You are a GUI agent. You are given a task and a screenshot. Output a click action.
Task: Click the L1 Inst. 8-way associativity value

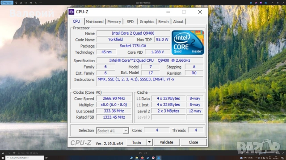195,105
